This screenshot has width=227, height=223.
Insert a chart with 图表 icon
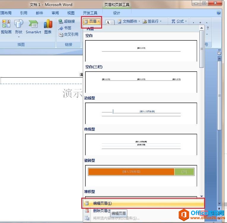tap(48, 27)
